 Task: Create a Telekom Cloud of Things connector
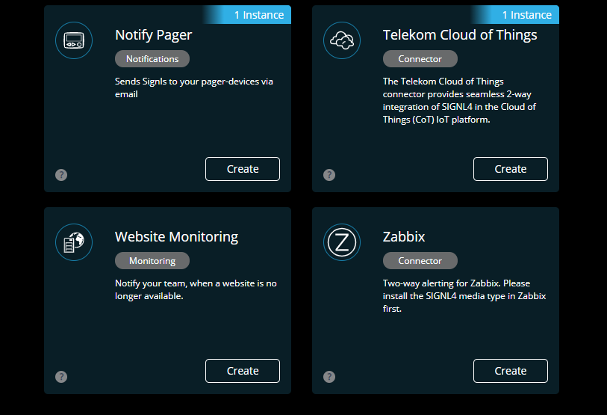click(x=510, y=169)
